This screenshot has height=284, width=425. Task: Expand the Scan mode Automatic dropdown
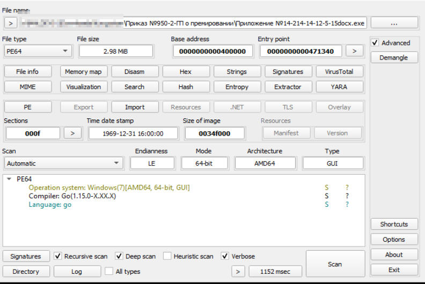[x=63, y=163]
